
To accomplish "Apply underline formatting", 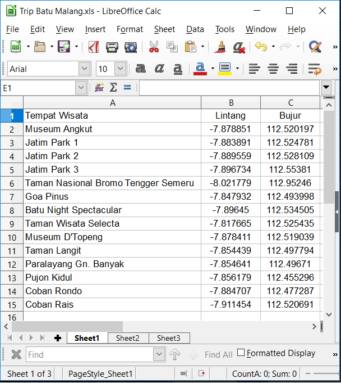I will click(x=178, y=69).
